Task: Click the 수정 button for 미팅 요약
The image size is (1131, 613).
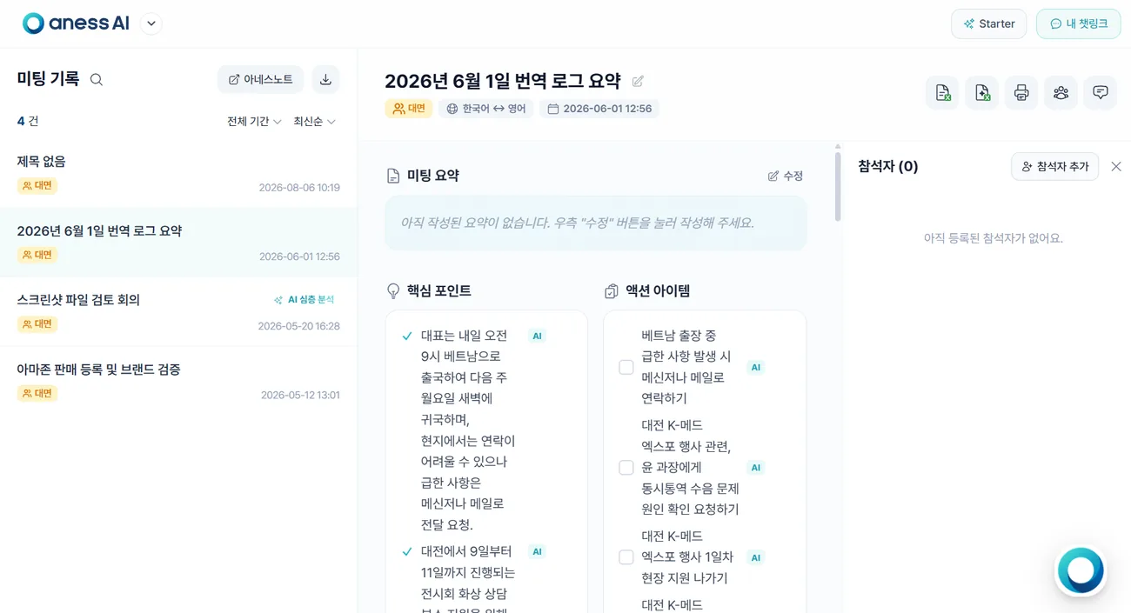Action: click(786, 176)
